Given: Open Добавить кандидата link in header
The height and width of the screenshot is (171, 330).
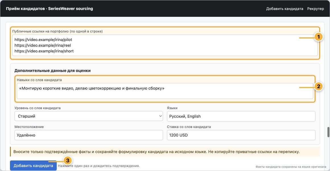Looking at the screenshot, I should point(284,9).
